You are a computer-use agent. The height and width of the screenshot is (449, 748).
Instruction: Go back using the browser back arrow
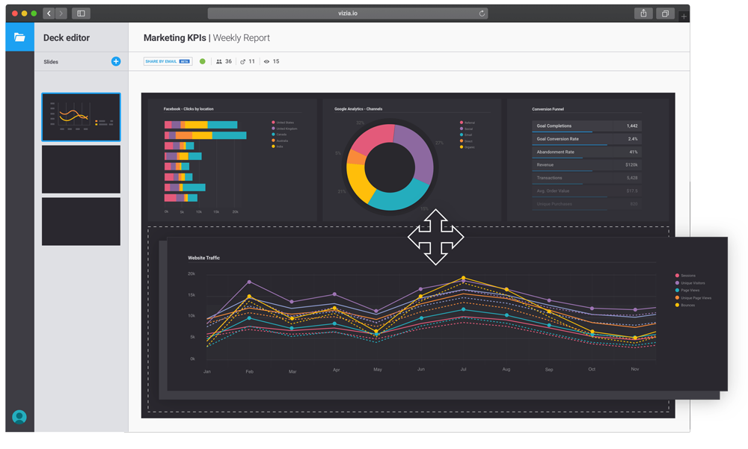pyautogui.click(x=49, y=13)
